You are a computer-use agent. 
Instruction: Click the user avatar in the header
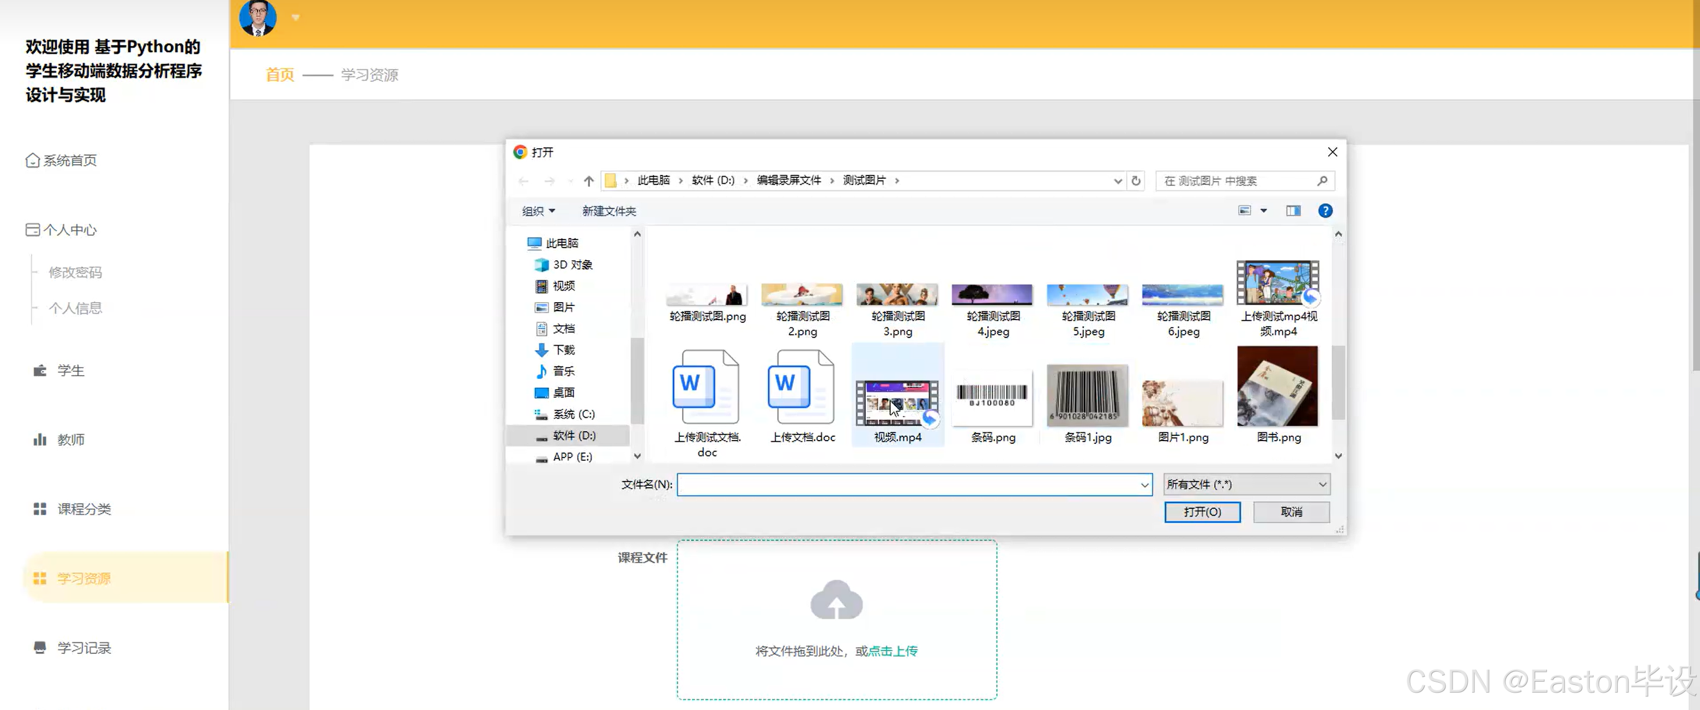point(257,18)
